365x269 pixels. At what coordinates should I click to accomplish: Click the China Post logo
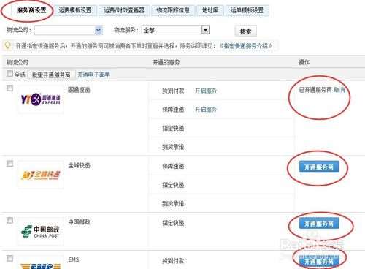(x=41, y=232)
